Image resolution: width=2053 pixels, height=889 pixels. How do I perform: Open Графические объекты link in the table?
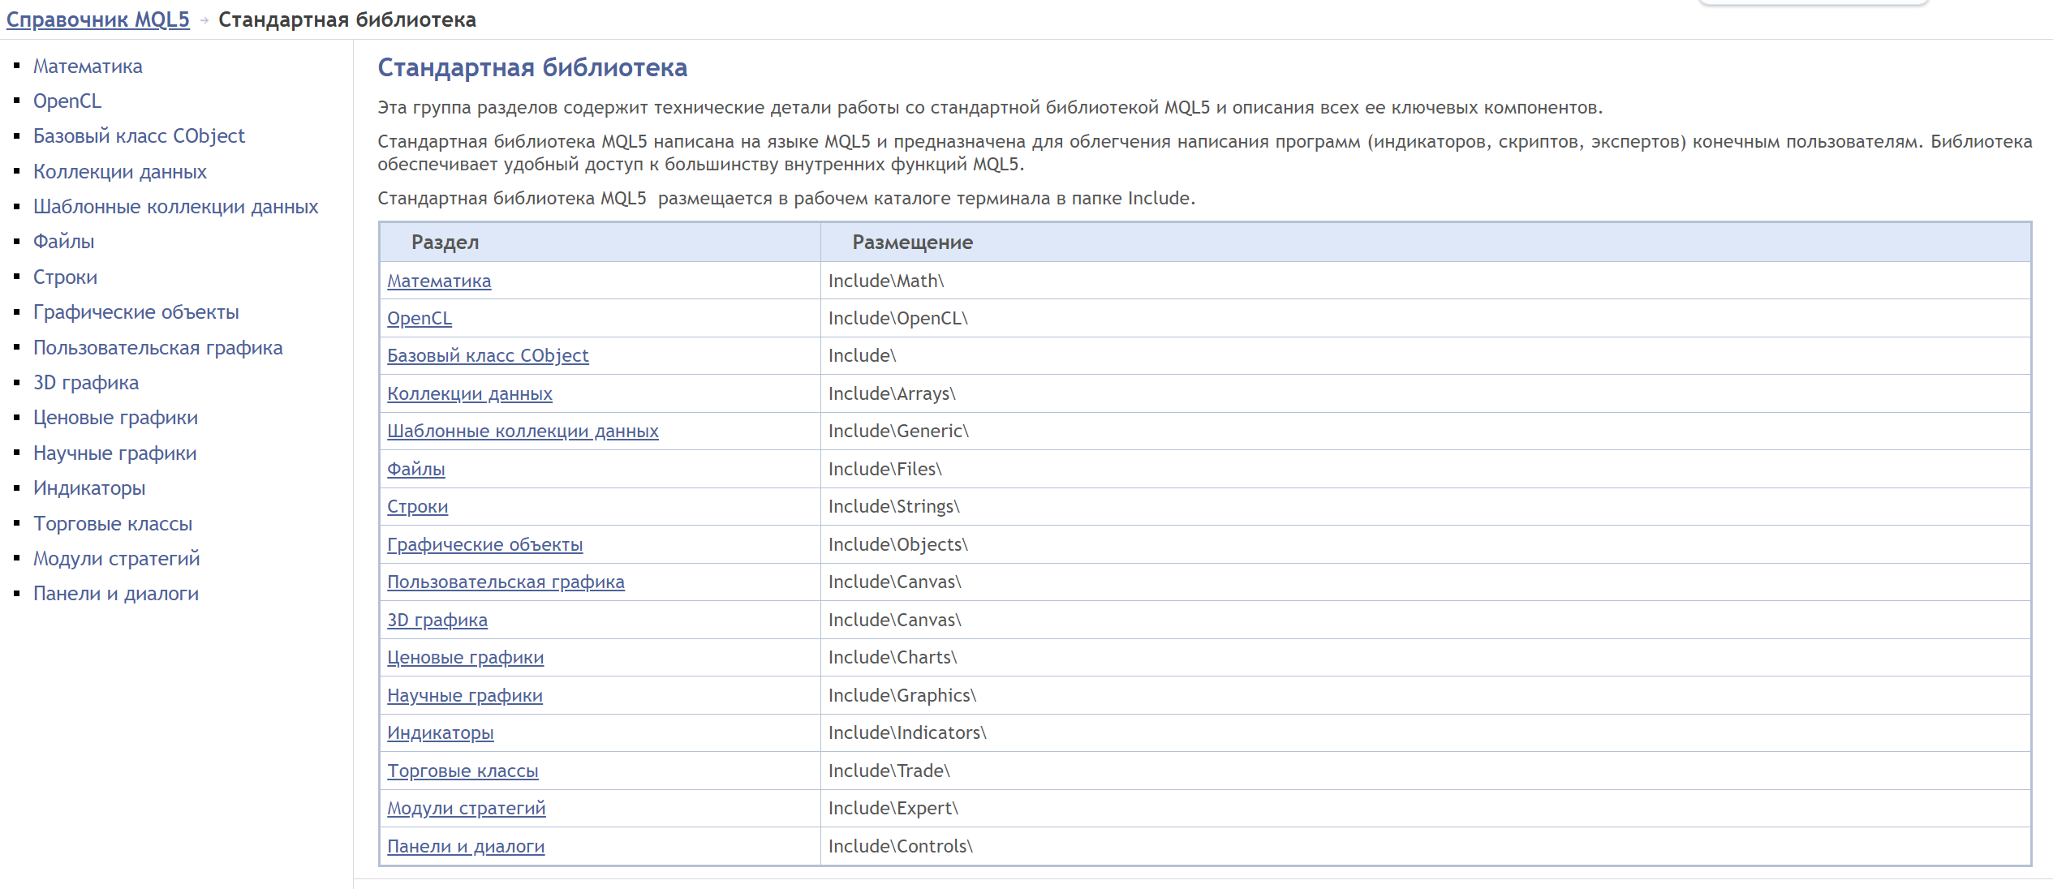485,545
